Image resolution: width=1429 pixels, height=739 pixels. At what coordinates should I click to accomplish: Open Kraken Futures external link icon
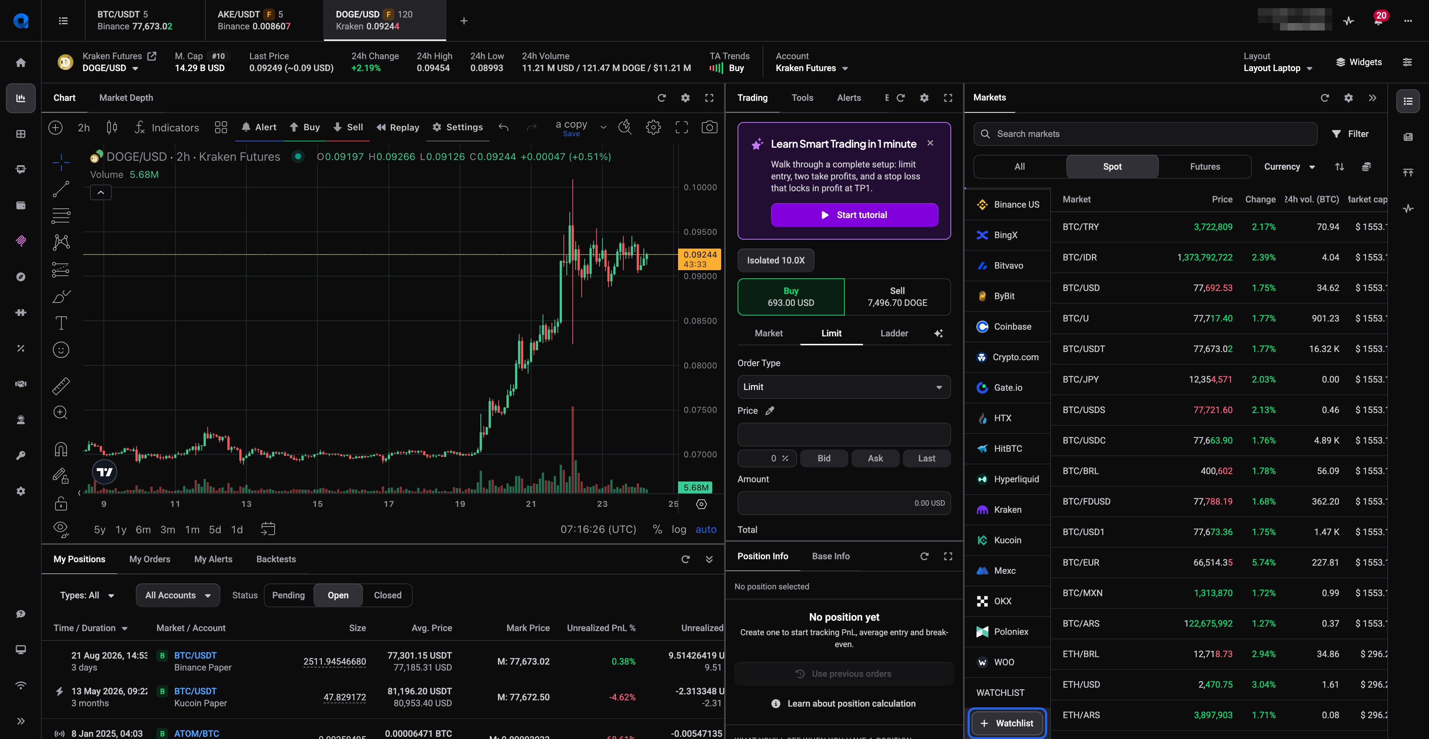[x=152, y=56]
